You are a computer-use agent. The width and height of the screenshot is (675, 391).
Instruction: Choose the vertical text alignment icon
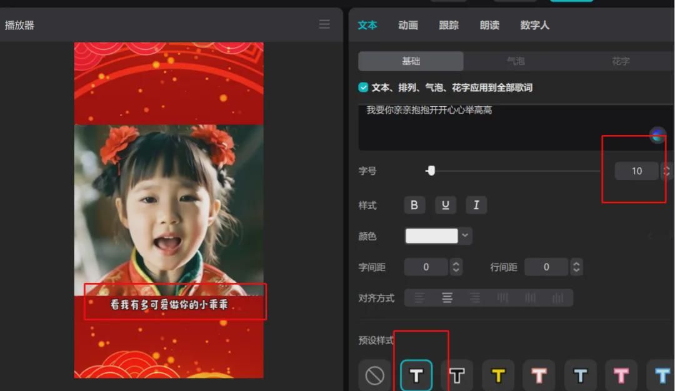[502, 298]
